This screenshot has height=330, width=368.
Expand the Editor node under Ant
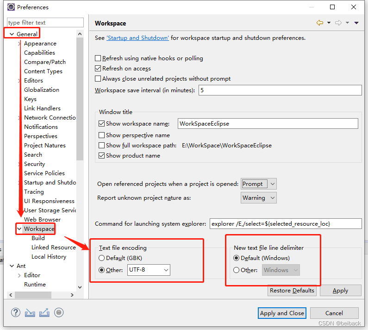19,275
